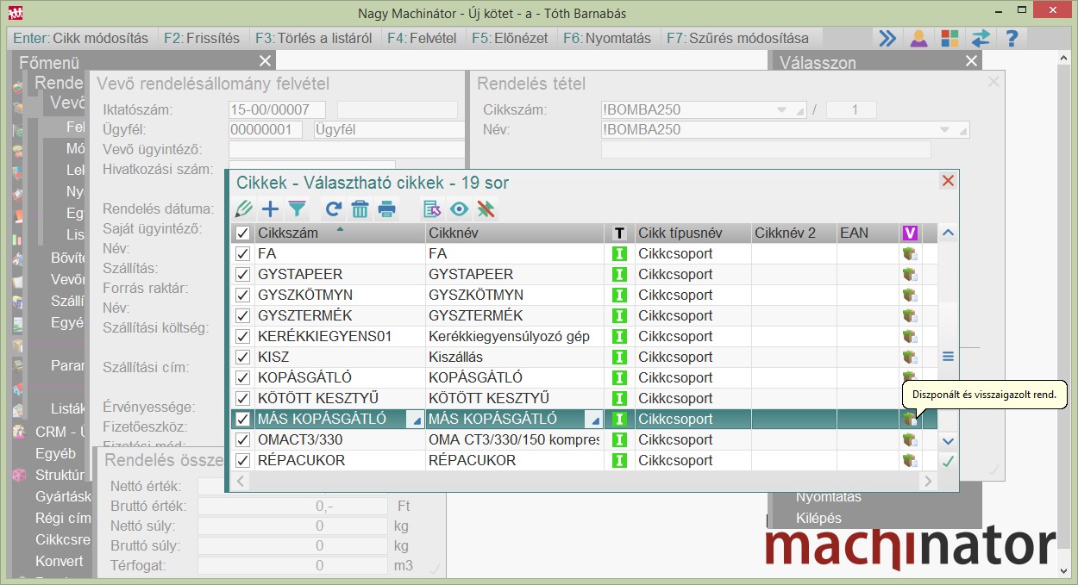
Task: Select F7: Szűrés módosítása command
Action: pos(738,38)
